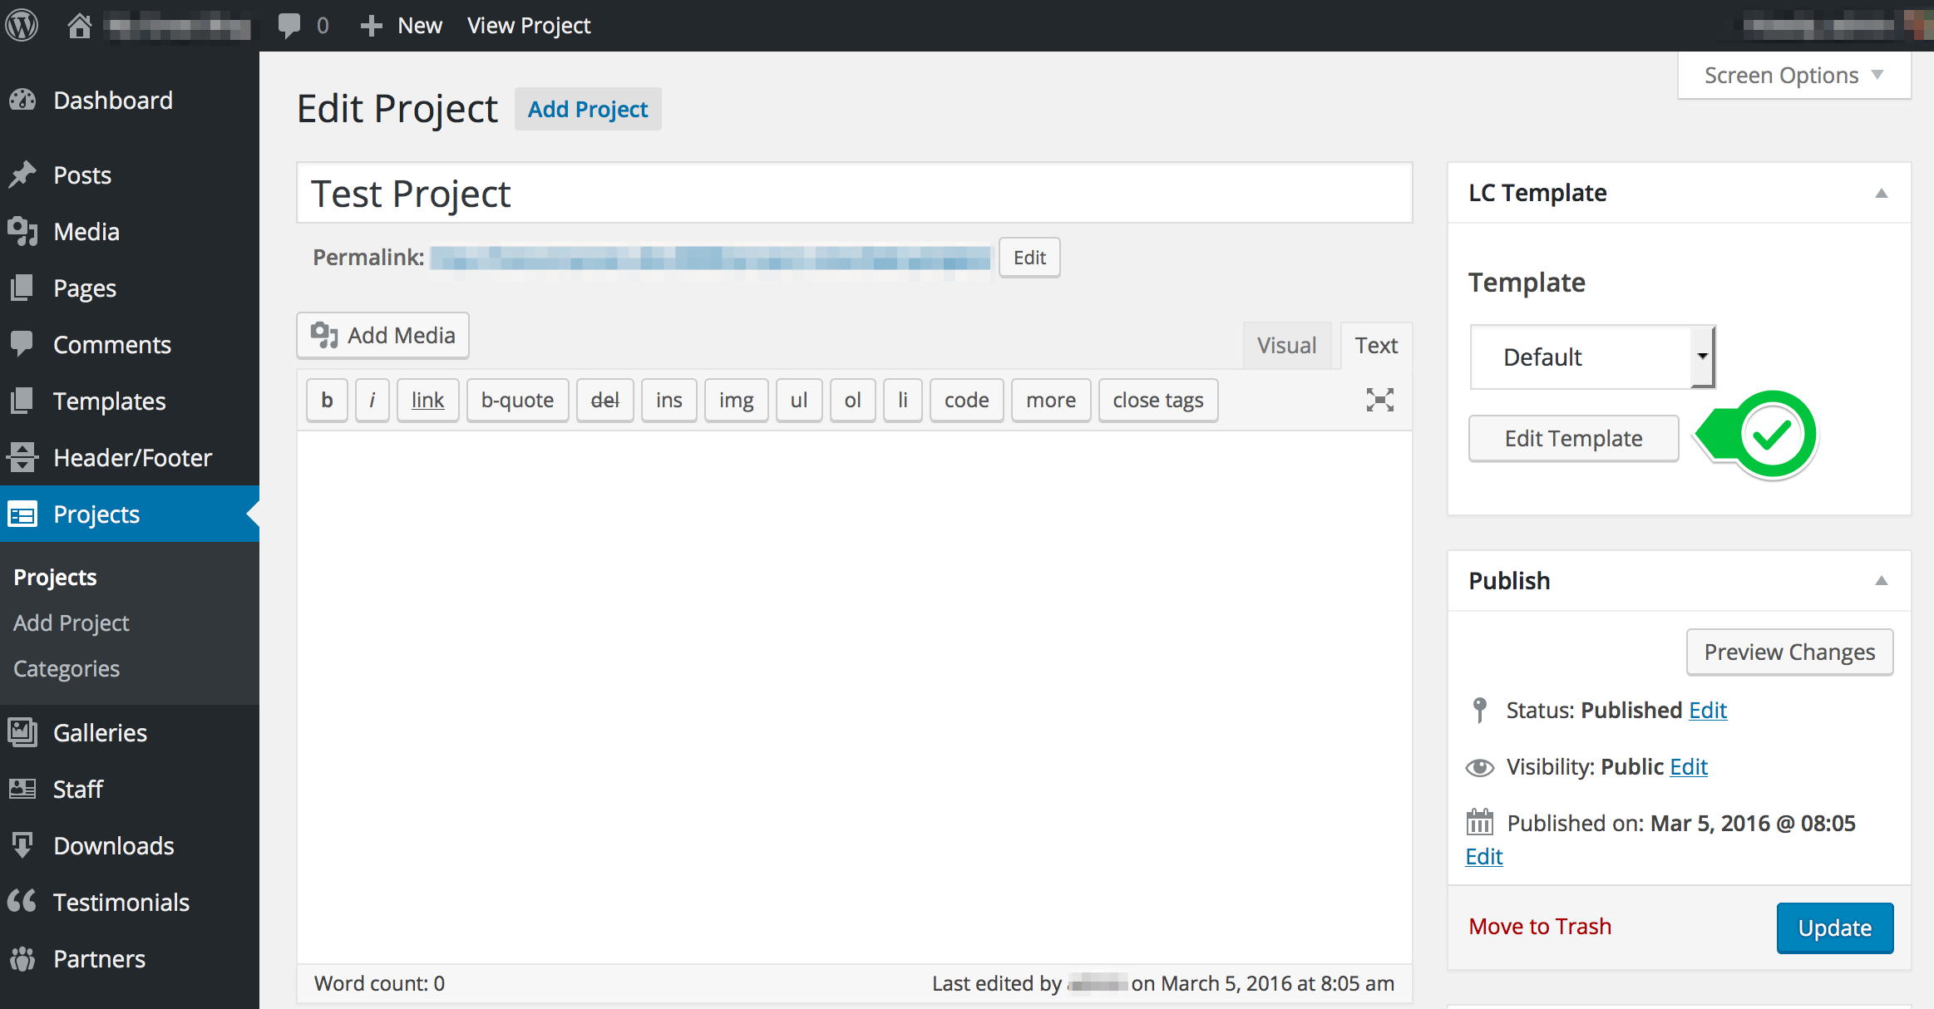Edit the Published status link
Screen dimensions: 1934x1009
coord(1708,710)
